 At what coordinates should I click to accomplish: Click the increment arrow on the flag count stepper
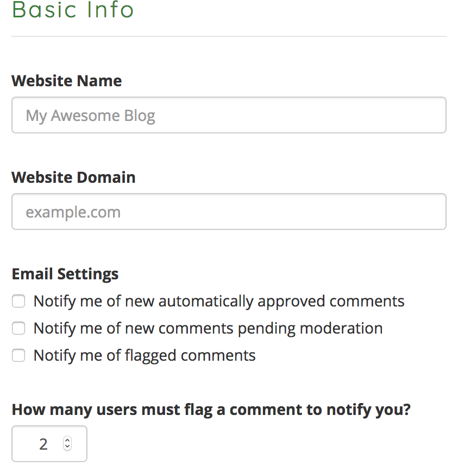67,440
